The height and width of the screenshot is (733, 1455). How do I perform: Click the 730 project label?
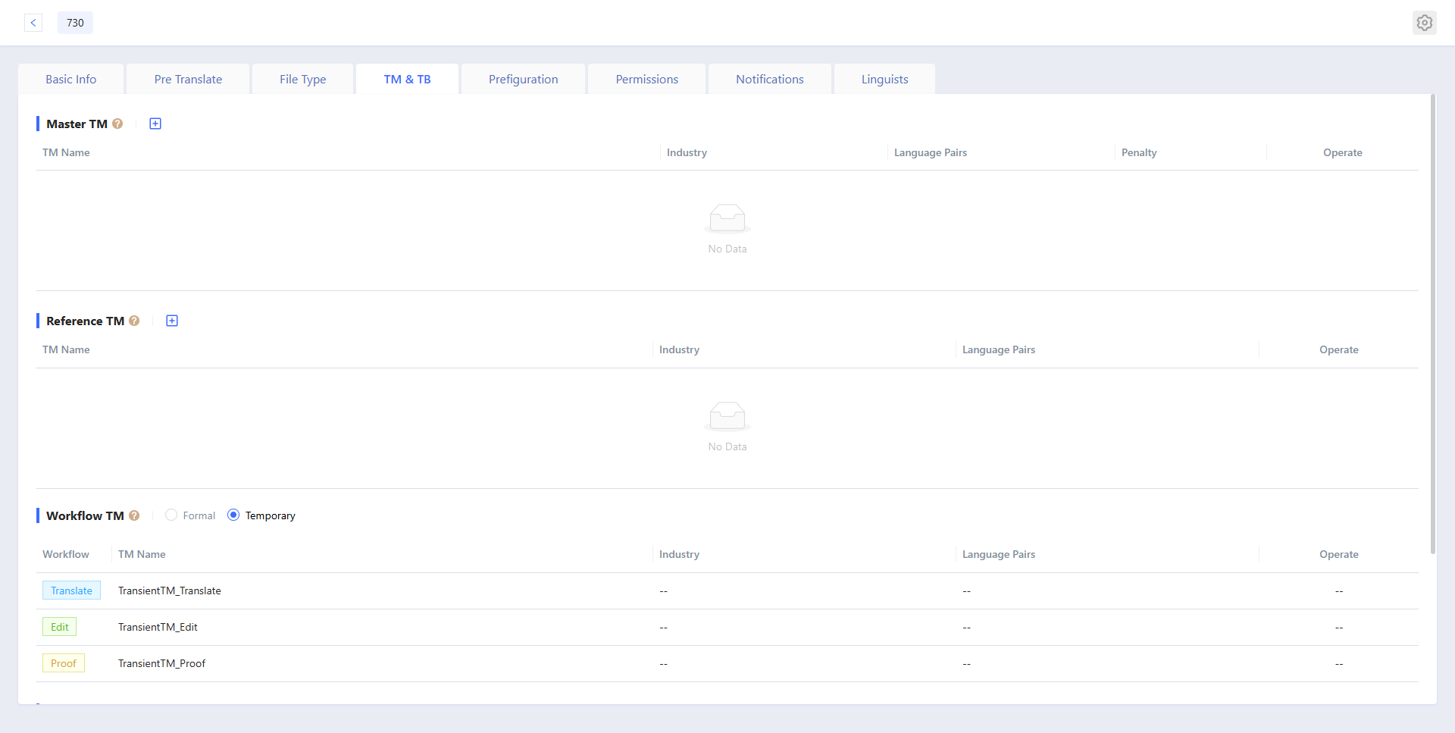point(75,23)
